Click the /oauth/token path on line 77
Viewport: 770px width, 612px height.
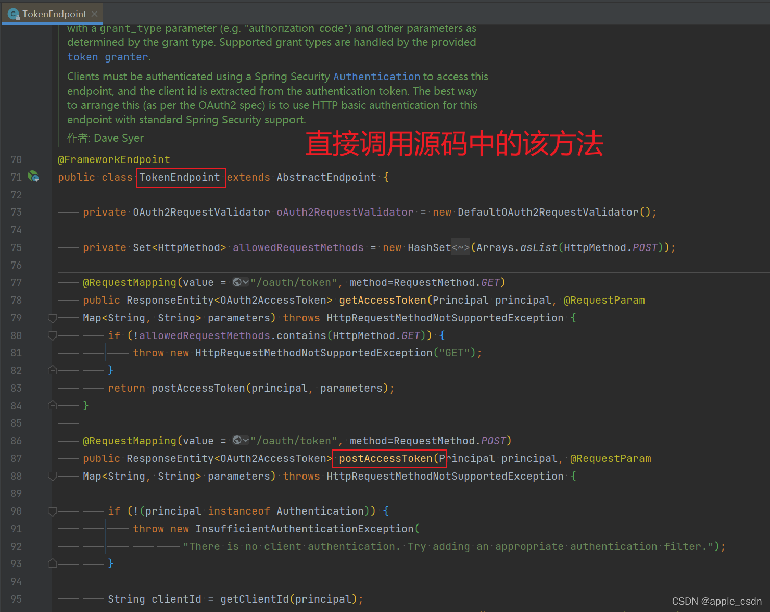coord(294,282)
